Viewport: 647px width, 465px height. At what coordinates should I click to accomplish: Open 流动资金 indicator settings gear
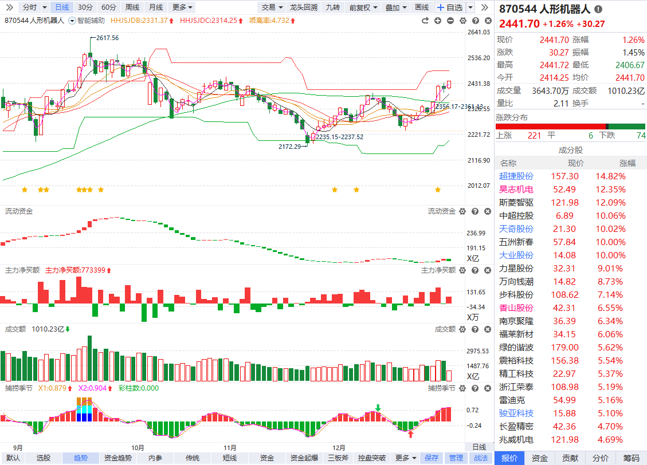pyautogui.click(x=462, y=211)
